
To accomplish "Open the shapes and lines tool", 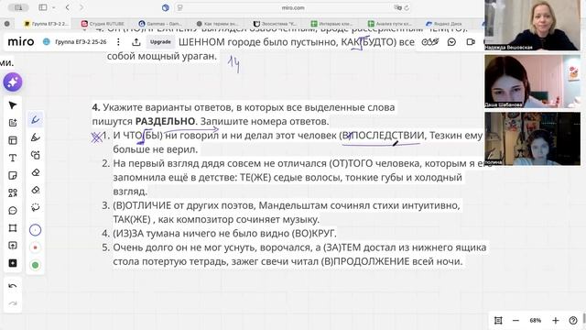I will click(13, 193).
